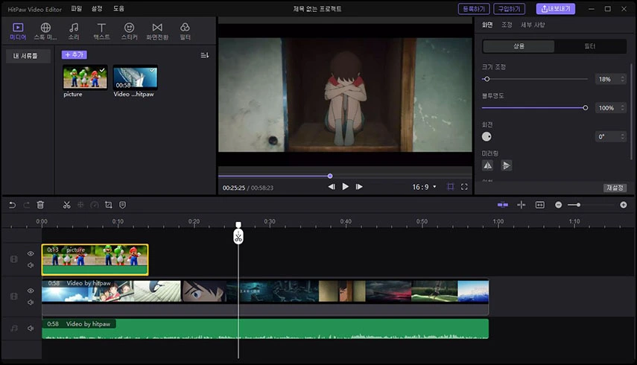This screenshot has height=365, width=637.
Task: Open the 파일 (File) menu
Action: [x=77, y=8]
